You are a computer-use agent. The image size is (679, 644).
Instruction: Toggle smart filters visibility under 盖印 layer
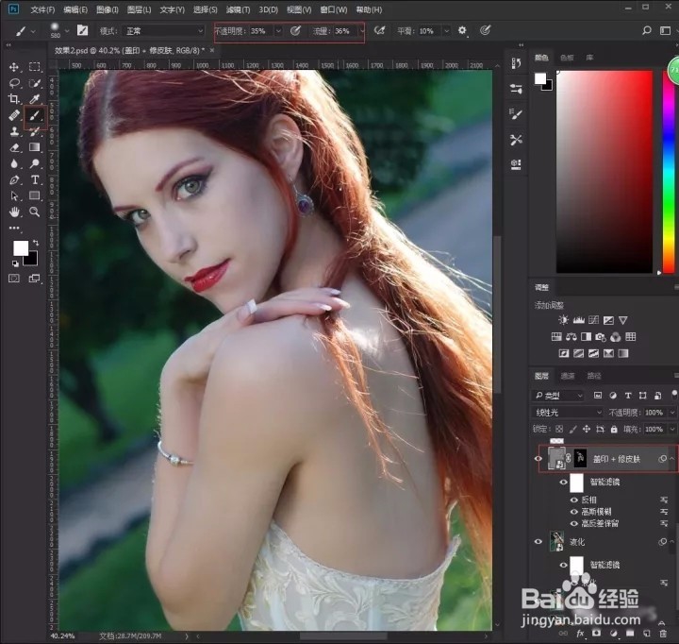pos(563,483)
